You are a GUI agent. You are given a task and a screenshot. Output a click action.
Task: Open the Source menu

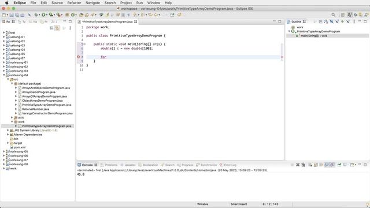tap(57, 3)
